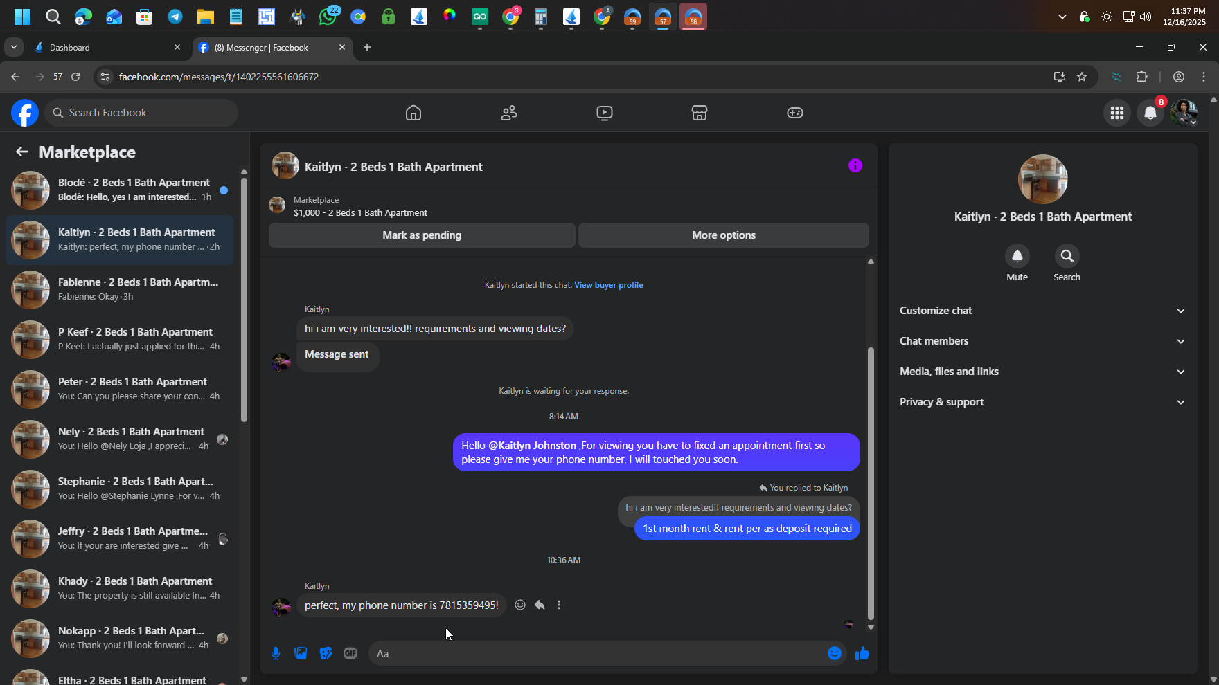Open Fabienne's apartment conversation
This screenshot has width=1219, height=685.
119,289
